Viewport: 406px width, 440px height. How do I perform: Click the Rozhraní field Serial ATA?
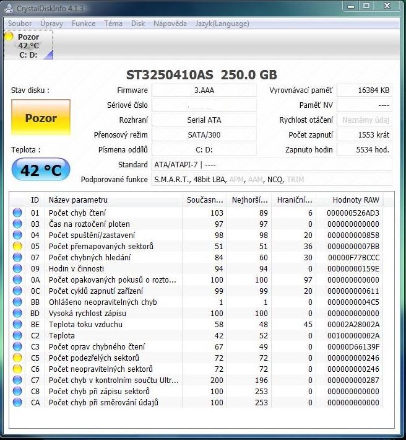pos(204,120)
